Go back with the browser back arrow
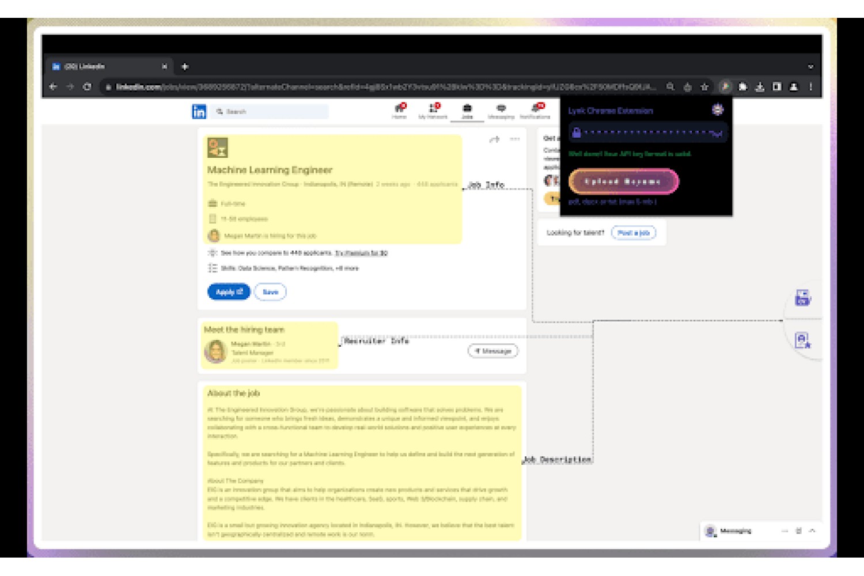864x576 pixels. click(53, 87)
